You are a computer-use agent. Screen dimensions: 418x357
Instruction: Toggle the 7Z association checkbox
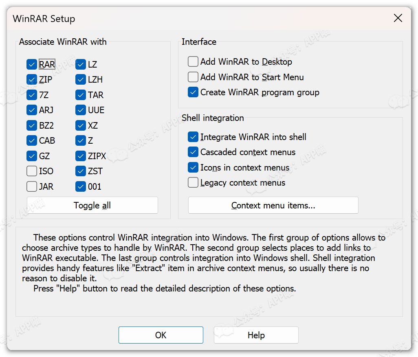32,95
